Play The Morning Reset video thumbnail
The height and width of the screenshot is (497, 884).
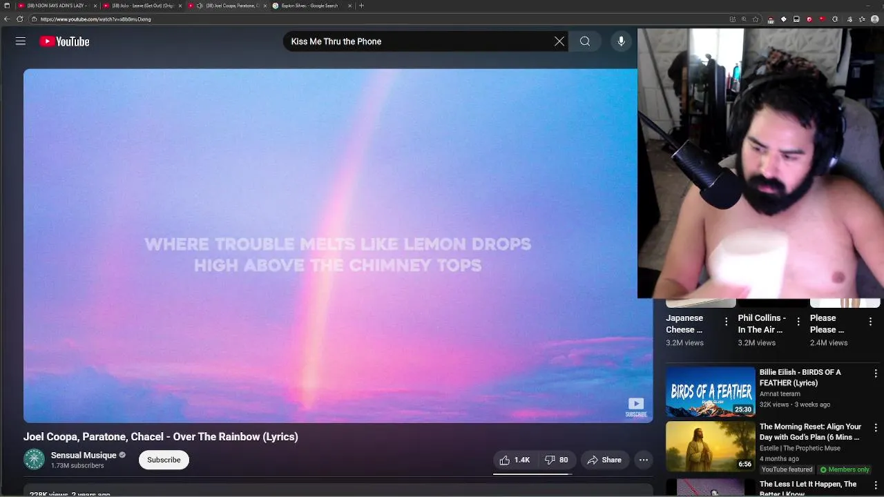click(711, 447)
